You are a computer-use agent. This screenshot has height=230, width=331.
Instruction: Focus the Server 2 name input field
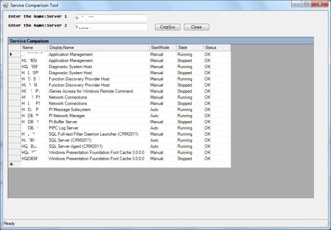(111, 27)
